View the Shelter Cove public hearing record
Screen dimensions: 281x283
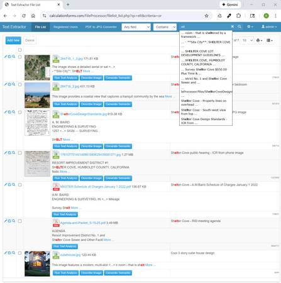click(x=13, y=153)
